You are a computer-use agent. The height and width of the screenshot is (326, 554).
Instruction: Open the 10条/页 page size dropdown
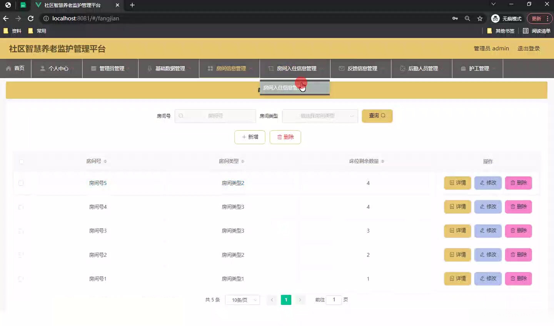point(242,300)
